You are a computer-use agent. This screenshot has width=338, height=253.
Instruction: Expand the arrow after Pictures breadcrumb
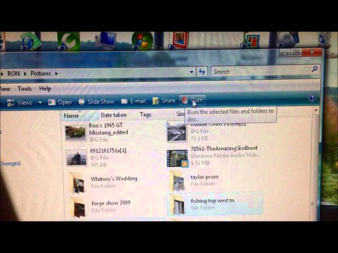coord(56,73)
